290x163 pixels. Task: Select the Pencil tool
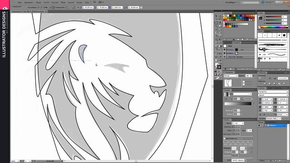pos(220,29)
